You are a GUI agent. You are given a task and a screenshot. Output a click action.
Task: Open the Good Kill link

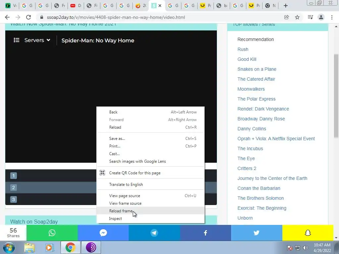pyautogui.click(x=247, y=59)
